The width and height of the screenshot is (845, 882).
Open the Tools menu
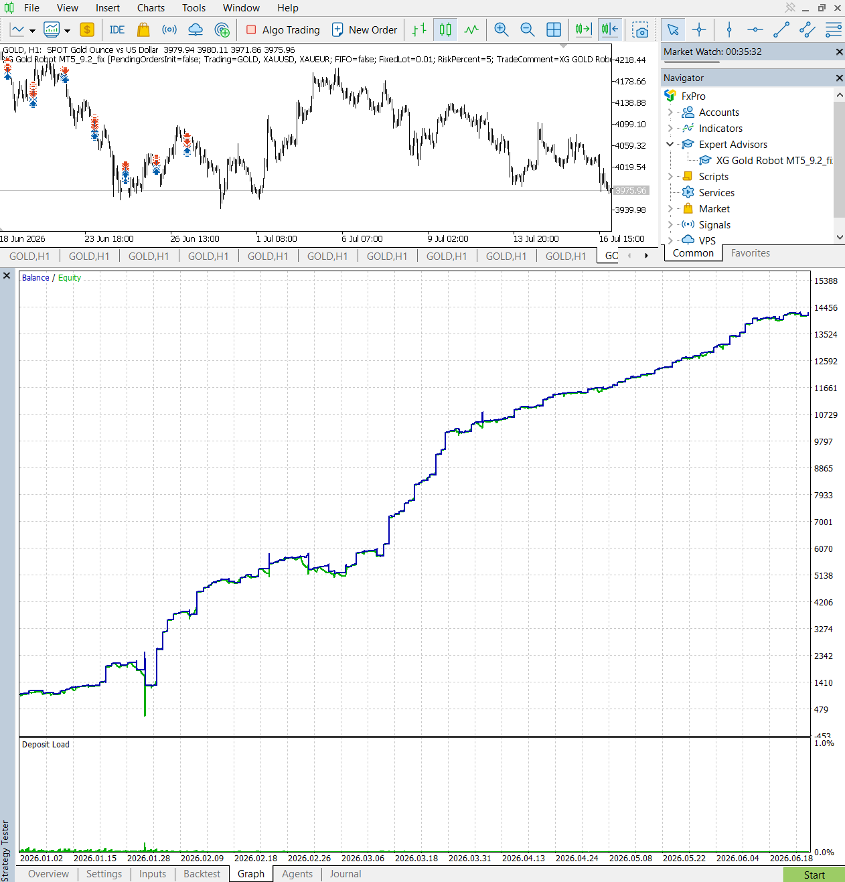click(194, 8)
